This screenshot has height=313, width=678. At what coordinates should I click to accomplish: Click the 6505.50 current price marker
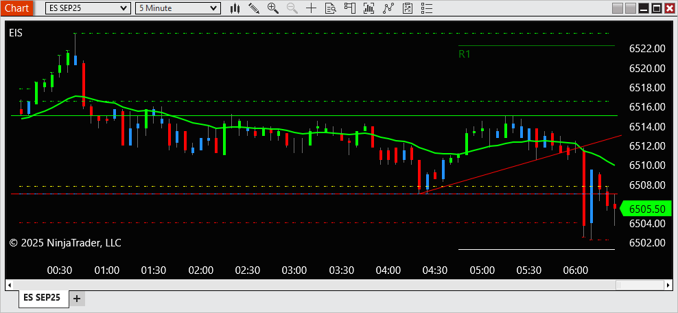(x=647, y=209)
